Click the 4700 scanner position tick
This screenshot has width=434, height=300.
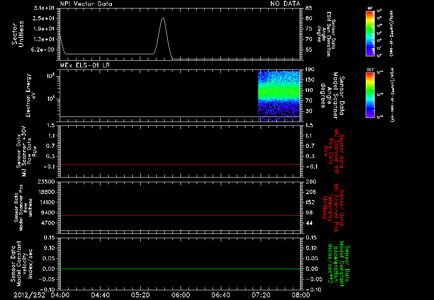click(x=47, y=223)
